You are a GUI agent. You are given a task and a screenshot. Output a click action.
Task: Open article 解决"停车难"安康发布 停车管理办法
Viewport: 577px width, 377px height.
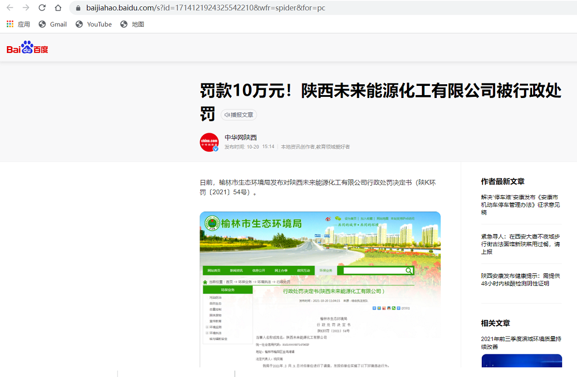tap(520, 205)
